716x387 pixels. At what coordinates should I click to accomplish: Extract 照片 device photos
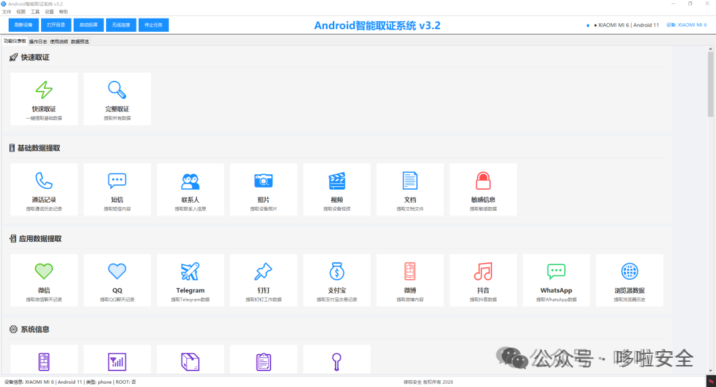pyautogui.click(x=263, y=190)
